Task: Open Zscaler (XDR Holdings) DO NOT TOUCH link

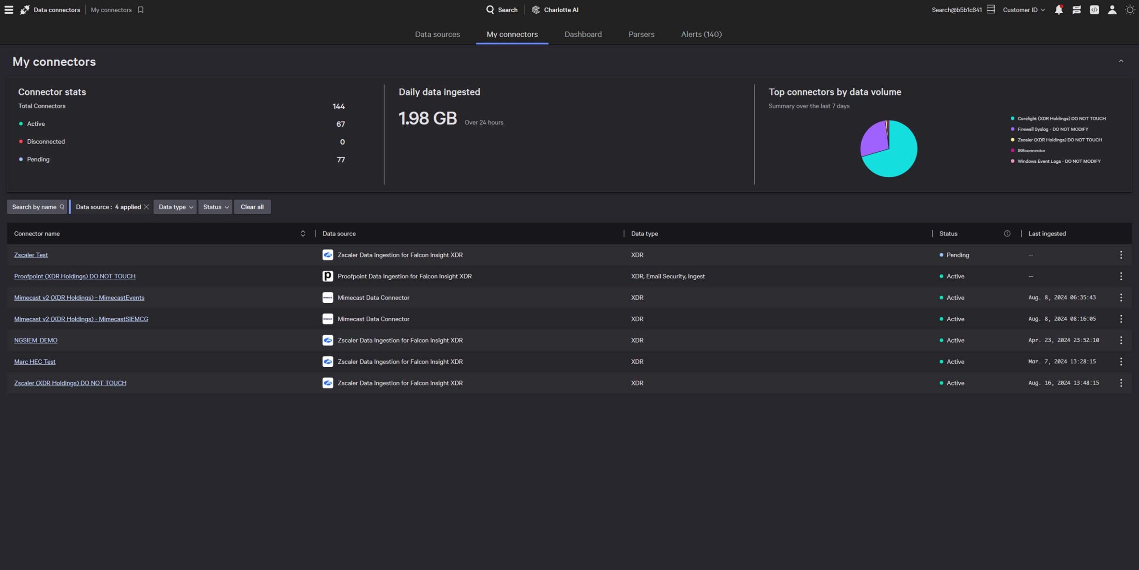Action: [70, 383]
